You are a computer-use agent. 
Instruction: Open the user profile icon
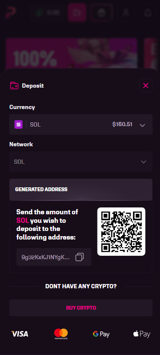(x=125, y=12)
